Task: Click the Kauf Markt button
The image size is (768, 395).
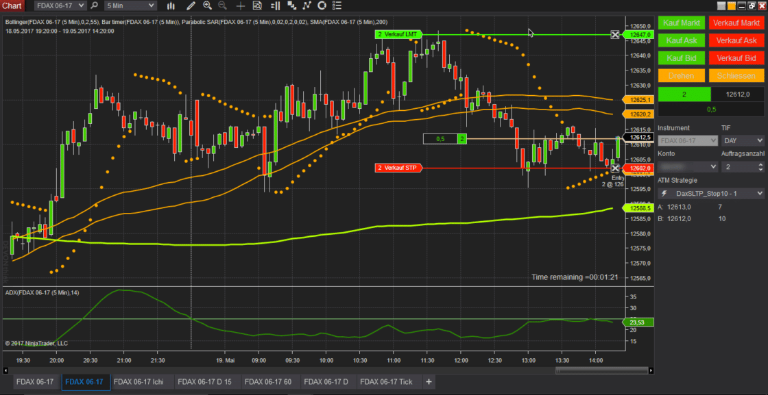Action: pyautogui.click(x=681, y=23)
